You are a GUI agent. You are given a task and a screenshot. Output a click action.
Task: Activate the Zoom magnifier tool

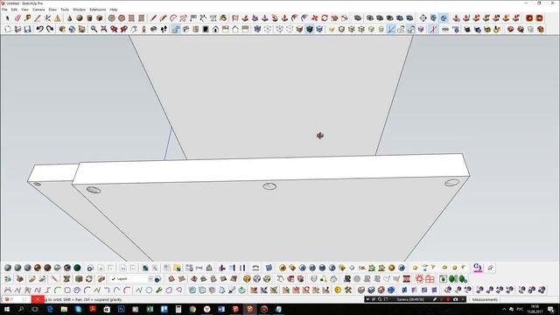click(x=94, y=29)
